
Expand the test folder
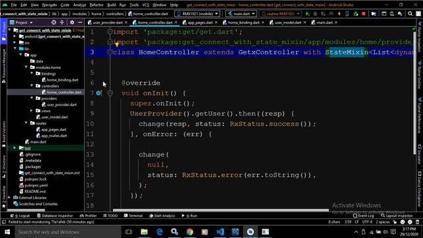point(15,148)
